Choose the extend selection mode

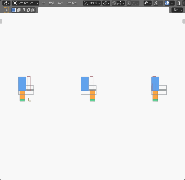coord(19,10)
